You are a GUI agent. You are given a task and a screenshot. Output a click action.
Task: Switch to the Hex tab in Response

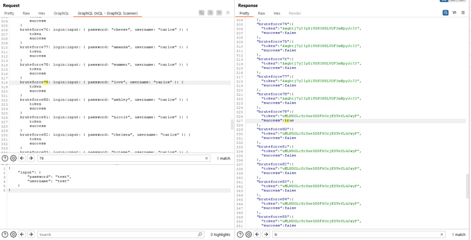point(277,13)
